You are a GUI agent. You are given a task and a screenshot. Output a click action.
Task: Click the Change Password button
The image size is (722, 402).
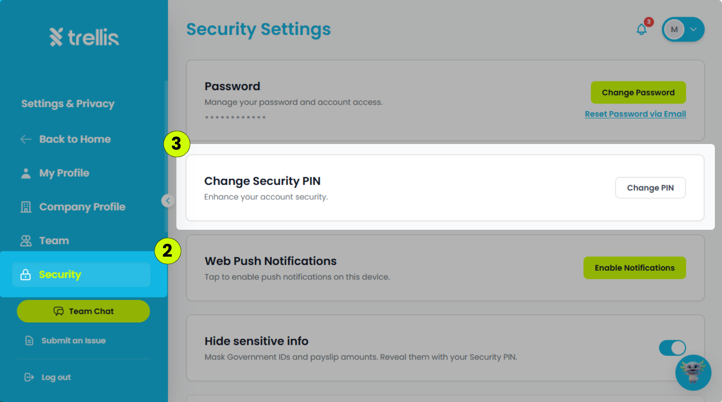[x=638, y=93]
